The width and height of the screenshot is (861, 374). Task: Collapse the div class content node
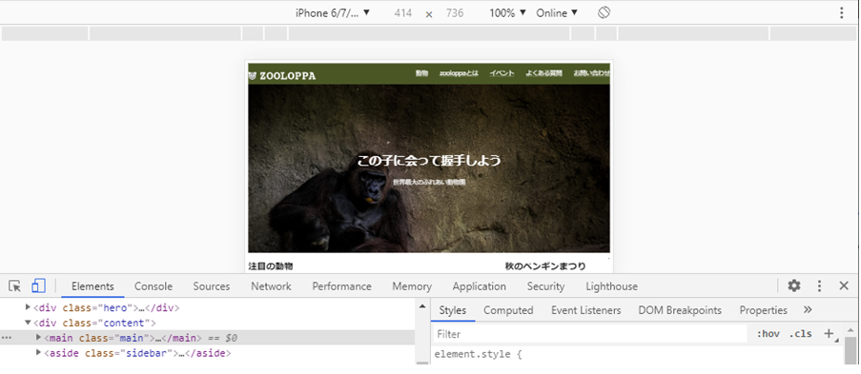(29, 323)
